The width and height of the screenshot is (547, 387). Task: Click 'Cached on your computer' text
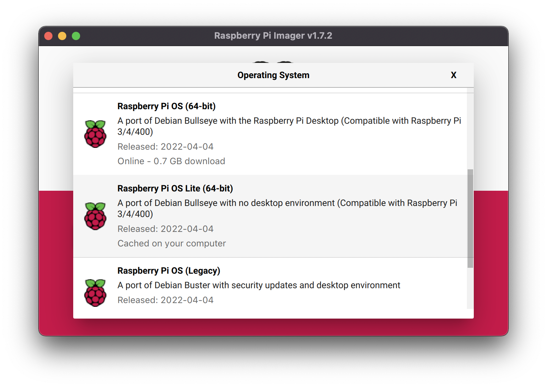(x=172, y=243)
